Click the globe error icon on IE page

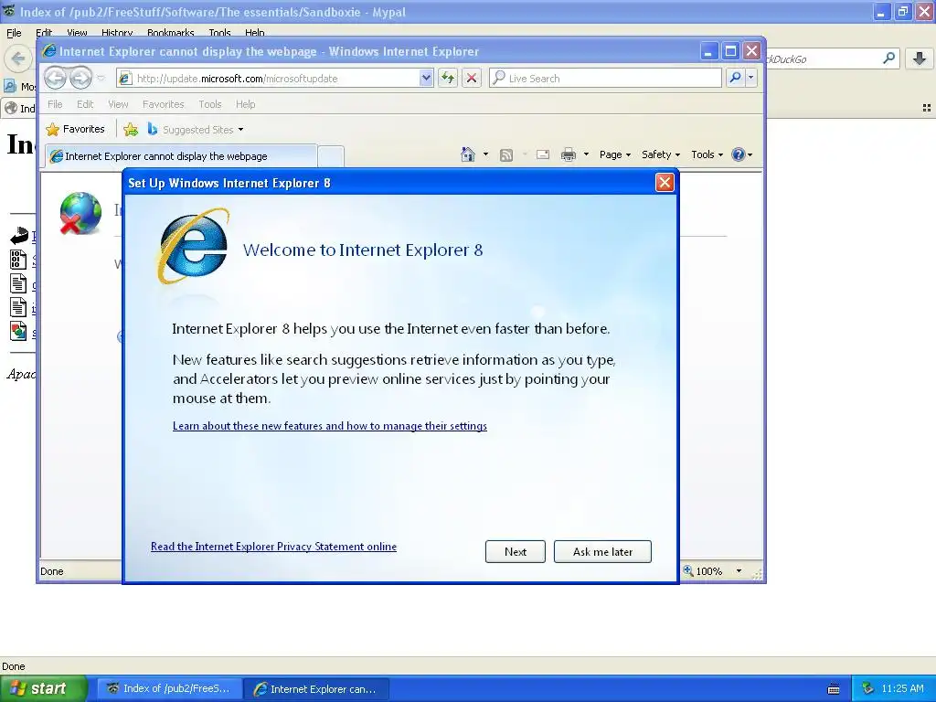click(80, 213)
